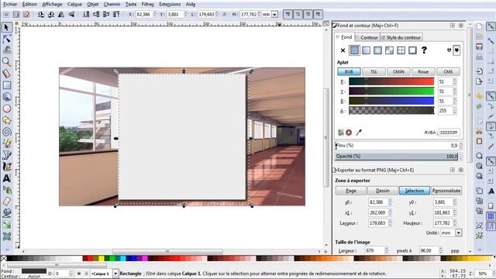The height and width of the screenshot is (279, 496).
Task: Collapse the Fond et contour panel
Action: coord(453,26)
